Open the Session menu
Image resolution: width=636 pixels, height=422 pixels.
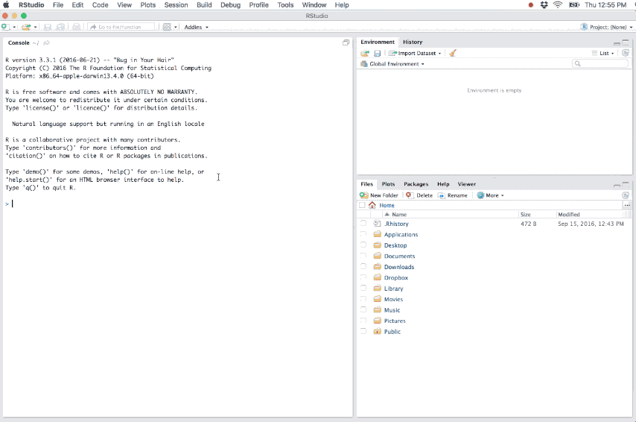tap(176, 5)
